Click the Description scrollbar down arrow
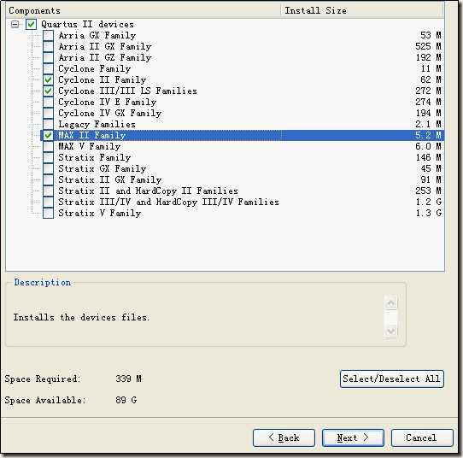Image resolution: width=463 pixels, height=458 pixels. pyautogui.click(x=391, y=331)
